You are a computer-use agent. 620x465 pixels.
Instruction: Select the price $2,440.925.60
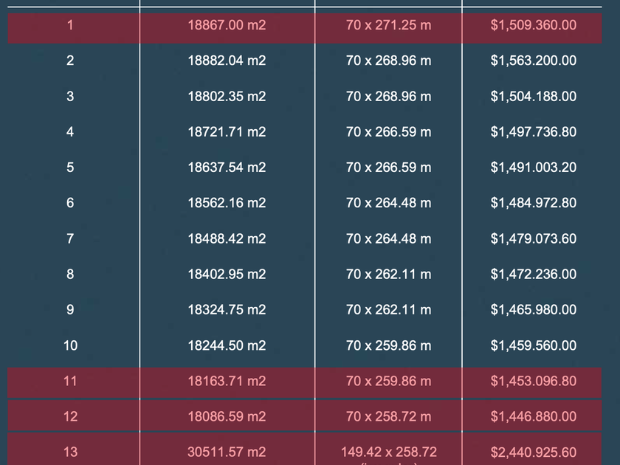534,452
